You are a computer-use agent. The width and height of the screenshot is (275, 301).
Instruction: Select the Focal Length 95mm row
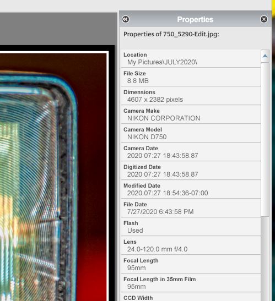(191, 264)
